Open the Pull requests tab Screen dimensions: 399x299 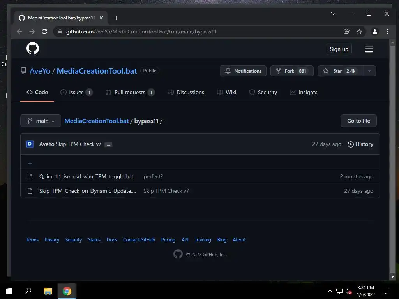point(130,92)
